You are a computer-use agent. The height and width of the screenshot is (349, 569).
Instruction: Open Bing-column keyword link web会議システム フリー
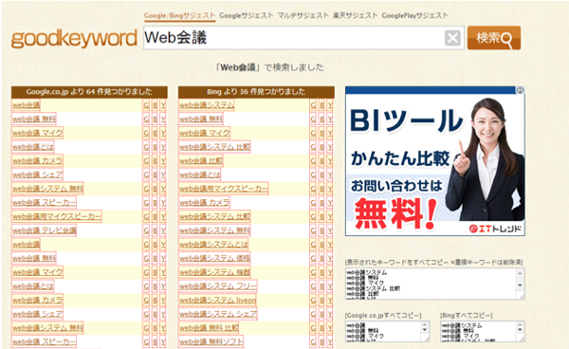(x=218, y=286)
